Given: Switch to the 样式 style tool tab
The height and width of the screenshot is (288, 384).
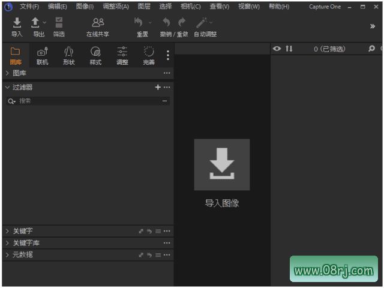Looking at the screenshot, I should pyautogui.click(x=95, y=56).
